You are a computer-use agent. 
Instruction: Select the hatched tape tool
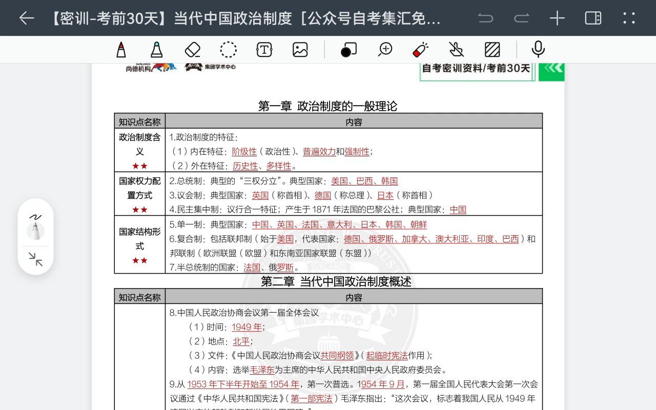pos(492,50)
